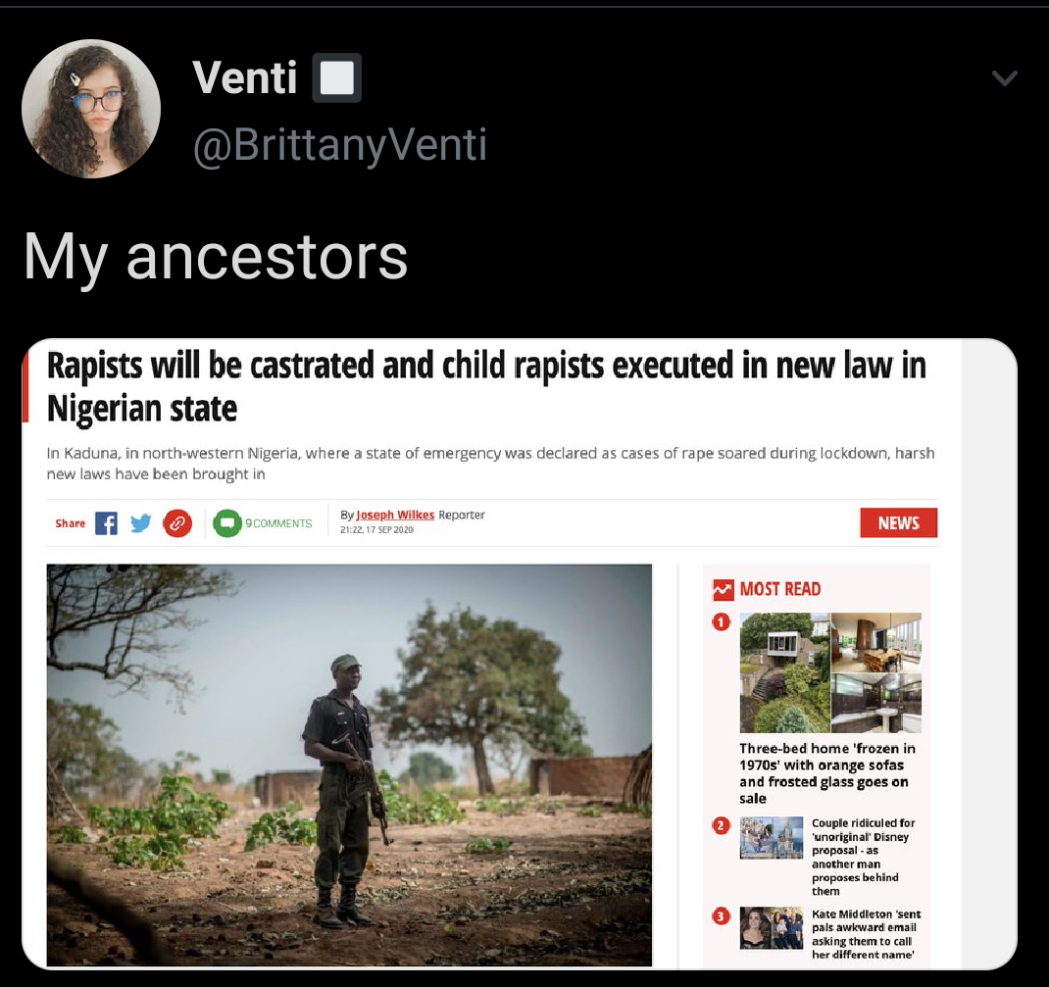
Task: Click the article headline about Nigerian law
Action: tap(486, 386)
